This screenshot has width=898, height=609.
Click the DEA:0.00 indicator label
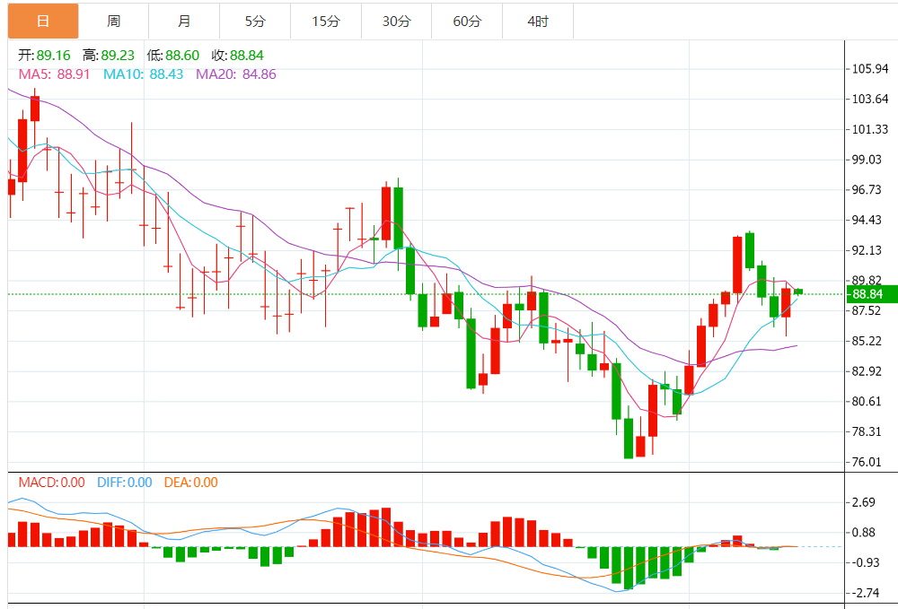pos(190,483)
